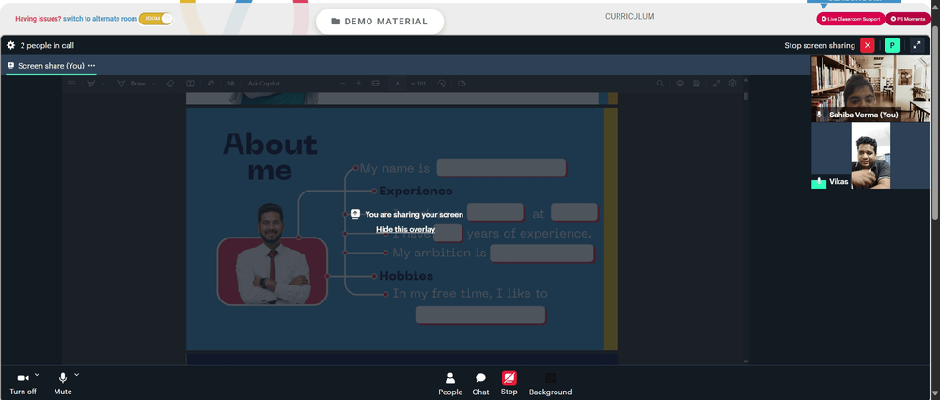Open Background effects
The image size is (940, 400).
point(550,384)
